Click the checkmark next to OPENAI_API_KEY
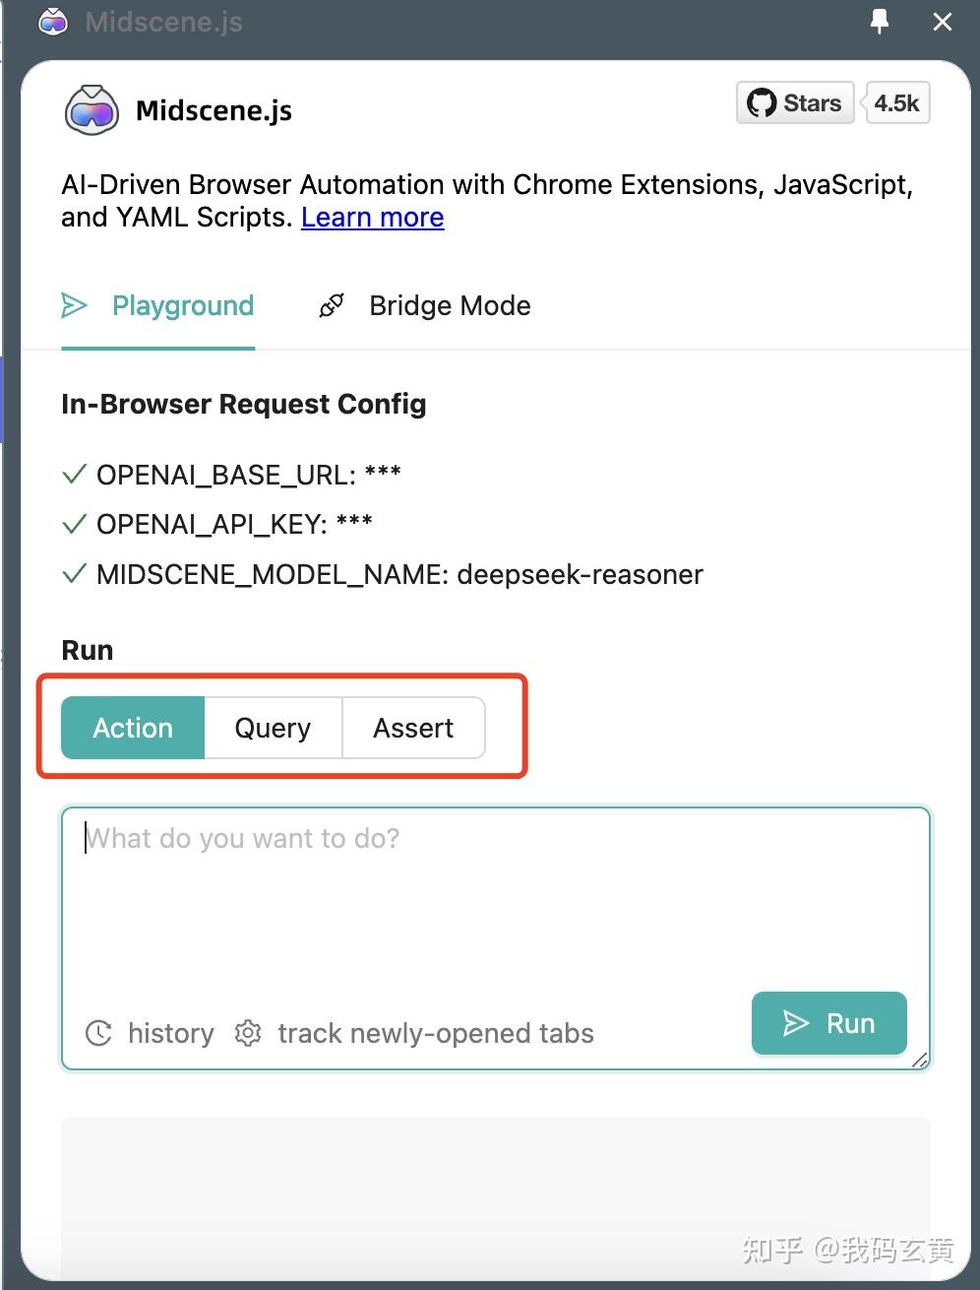The image size is (980, 1290). click(x=74, y=524)
